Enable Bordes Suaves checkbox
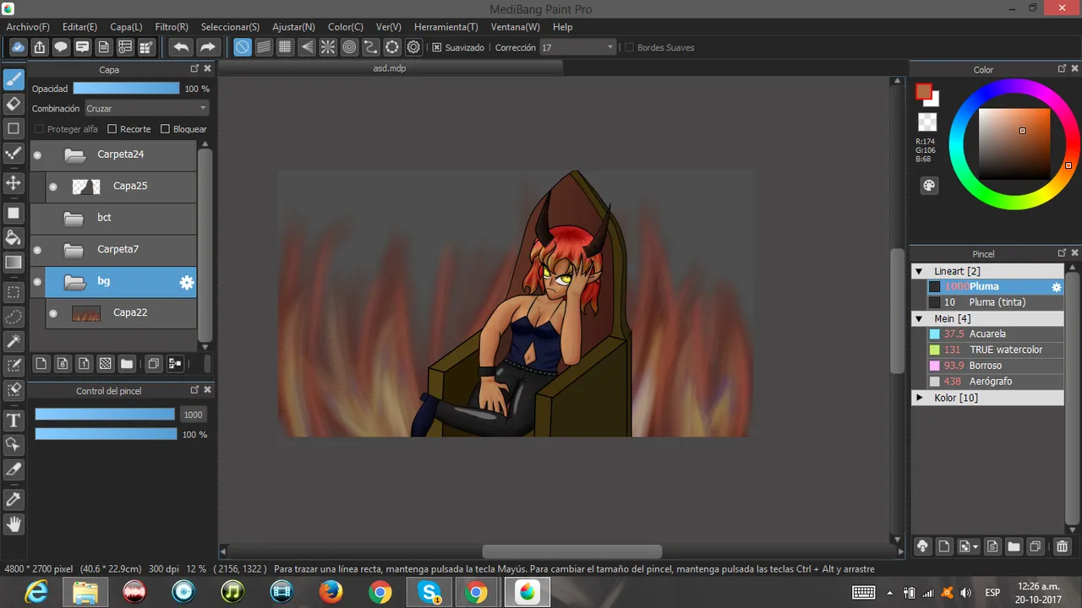The width and height of the screenshot is (1082, 608). pos(629,47)
